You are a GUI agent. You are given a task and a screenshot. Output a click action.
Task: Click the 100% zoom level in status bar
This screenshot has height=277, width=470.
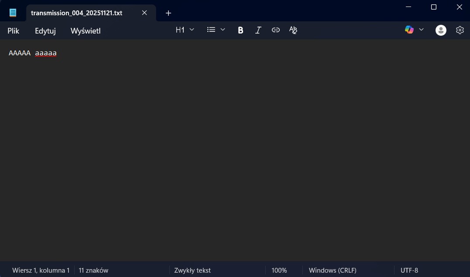click(x=279, y=270)
